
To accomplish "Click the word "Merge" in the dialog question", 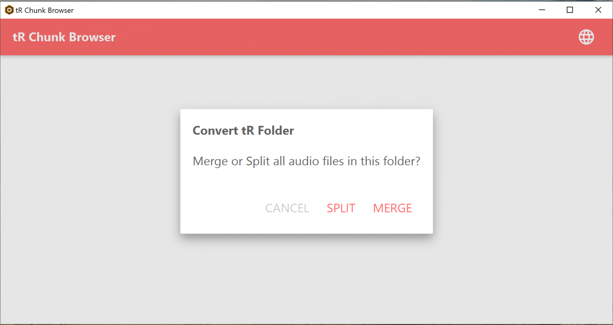I will coord(210,161).
